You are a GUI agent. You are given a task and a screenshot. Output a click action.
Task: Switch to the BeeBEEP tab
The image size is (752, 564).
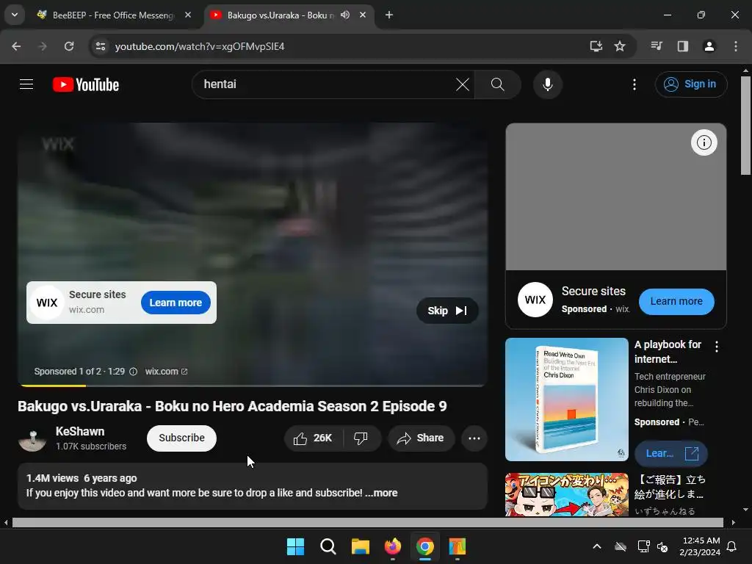click(114, 15)
